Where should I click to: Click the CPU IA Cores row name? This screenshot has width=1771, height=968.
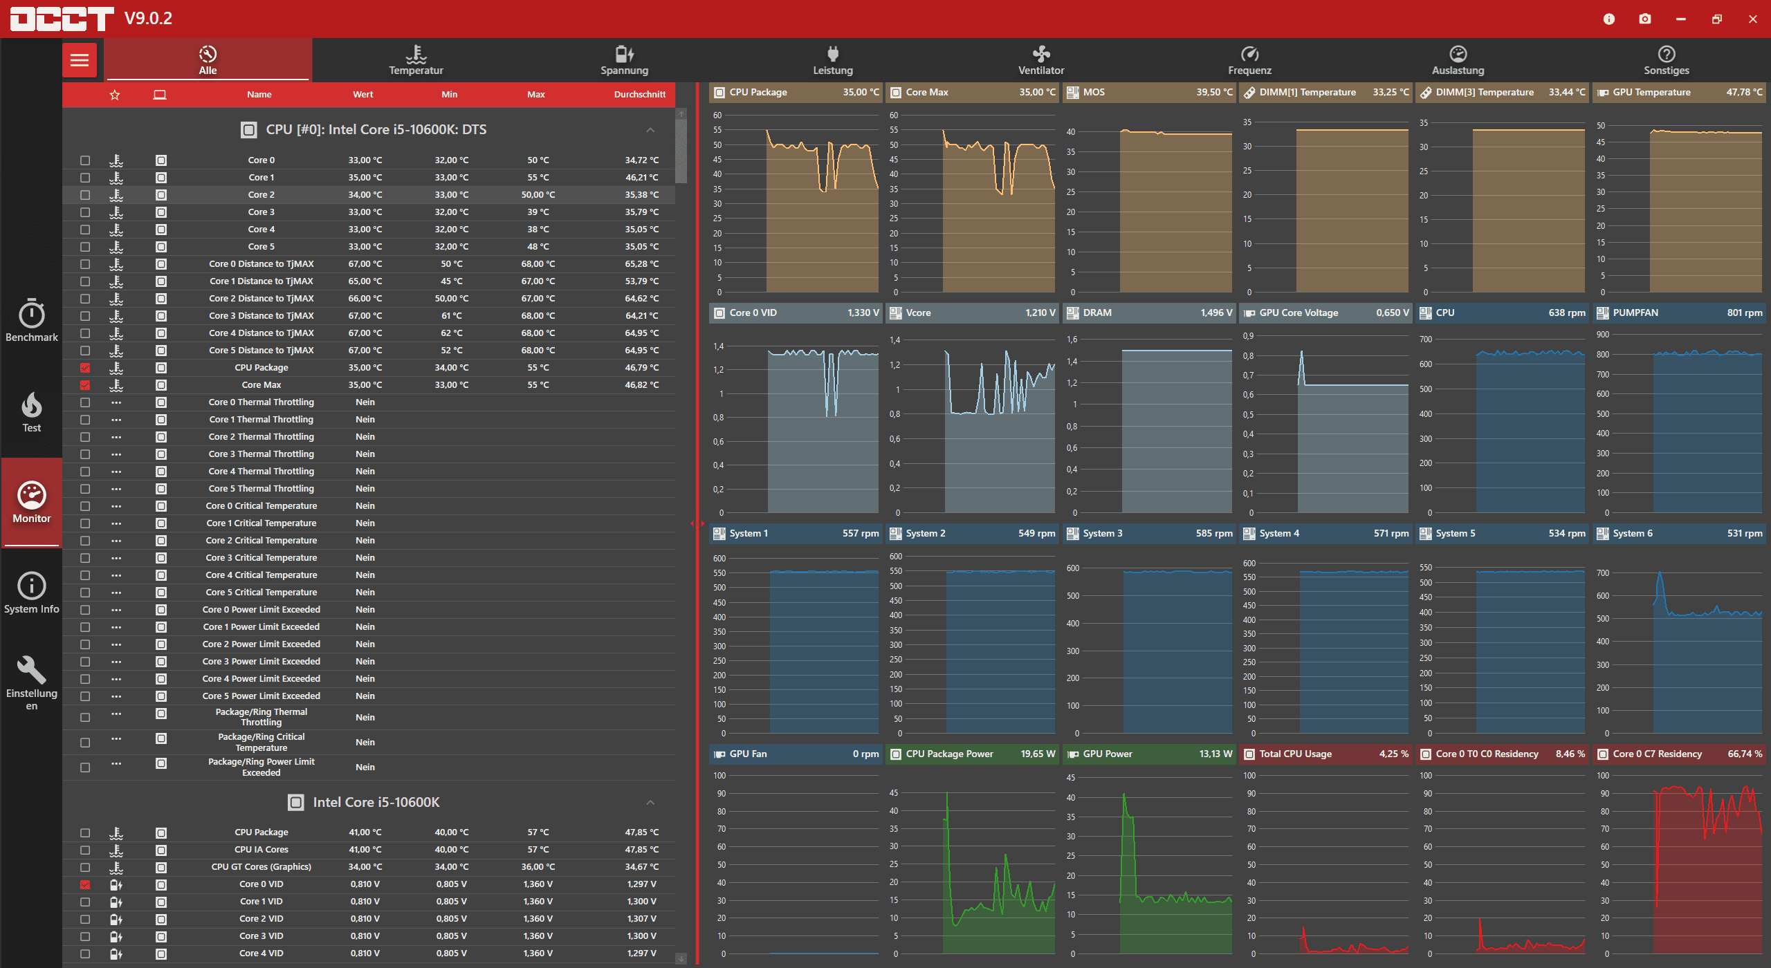pyautogui.click(x=261, y=850)
